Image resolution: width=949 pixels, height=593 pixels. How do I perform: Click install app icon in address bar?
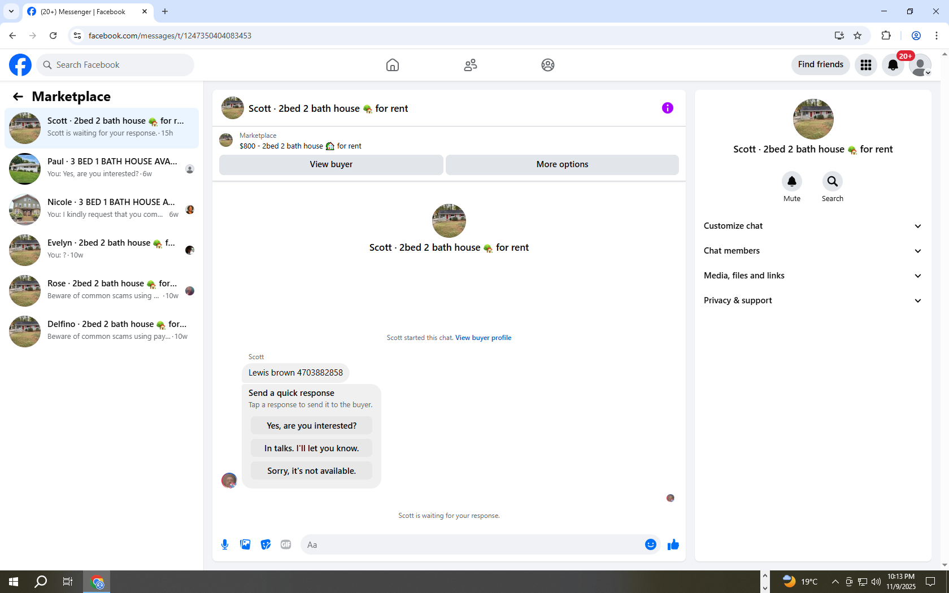[839, 36]
